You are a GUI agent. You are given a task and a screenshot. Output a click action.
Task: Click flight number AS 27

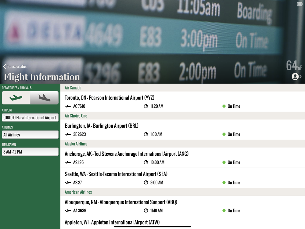click(x=77, y=183)
